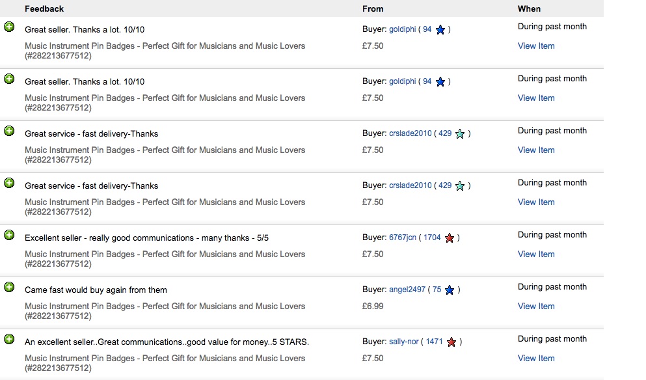This screenshot has height=380, width=646.
Task: Open second crslade2010 buyer link
Action: (410, 185)
